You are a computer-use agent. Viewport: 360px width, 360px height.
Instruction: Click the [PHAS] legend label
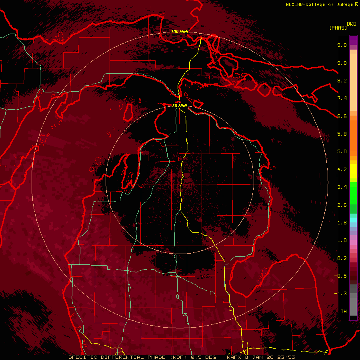tap(338, 28)
